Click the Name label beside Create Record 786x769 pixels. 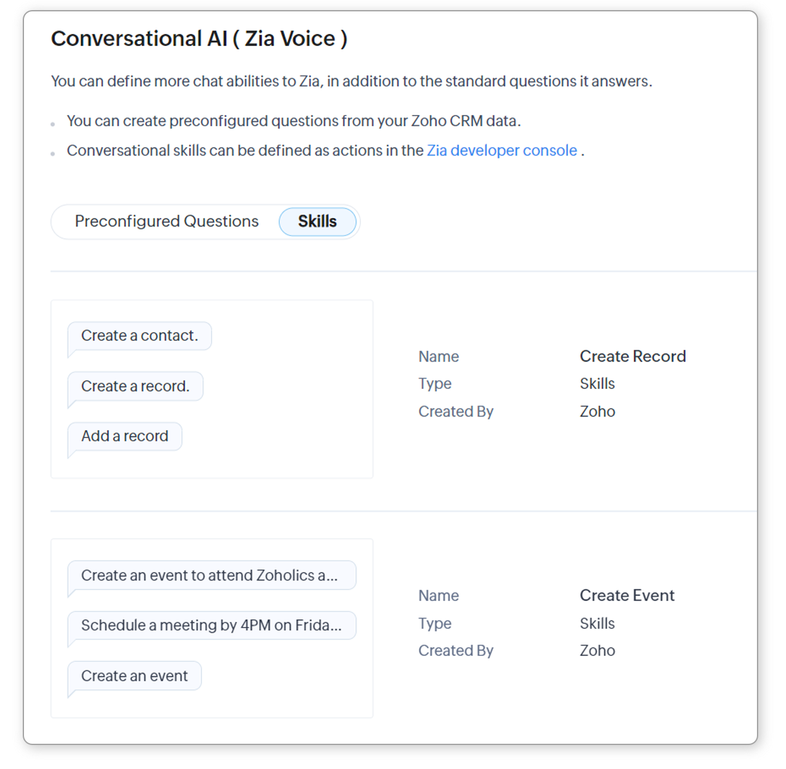tap(438, 357)
